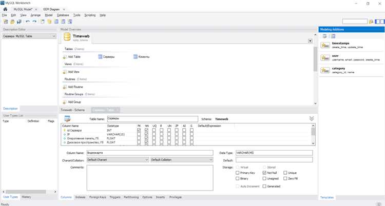Screen dimensions: 385x206
Task: Open the Database menu
Action: coord(63,15)
